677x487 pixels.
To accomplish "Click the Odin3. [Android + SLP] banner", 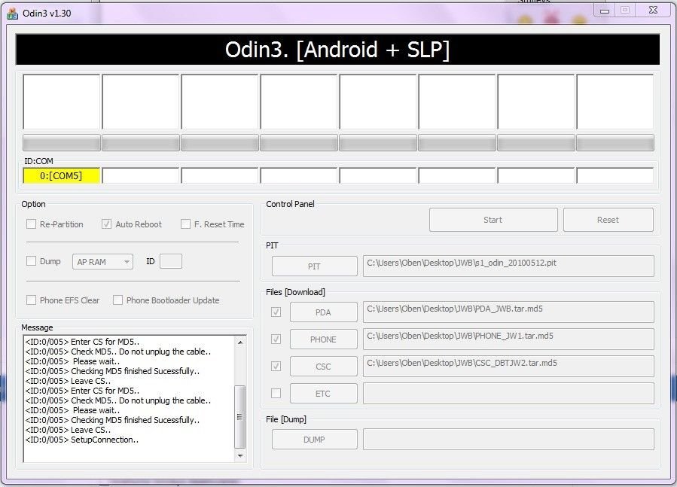I will point(337,50).
